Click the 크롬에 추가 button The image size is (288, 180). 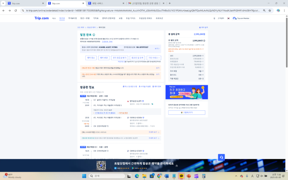187,113
